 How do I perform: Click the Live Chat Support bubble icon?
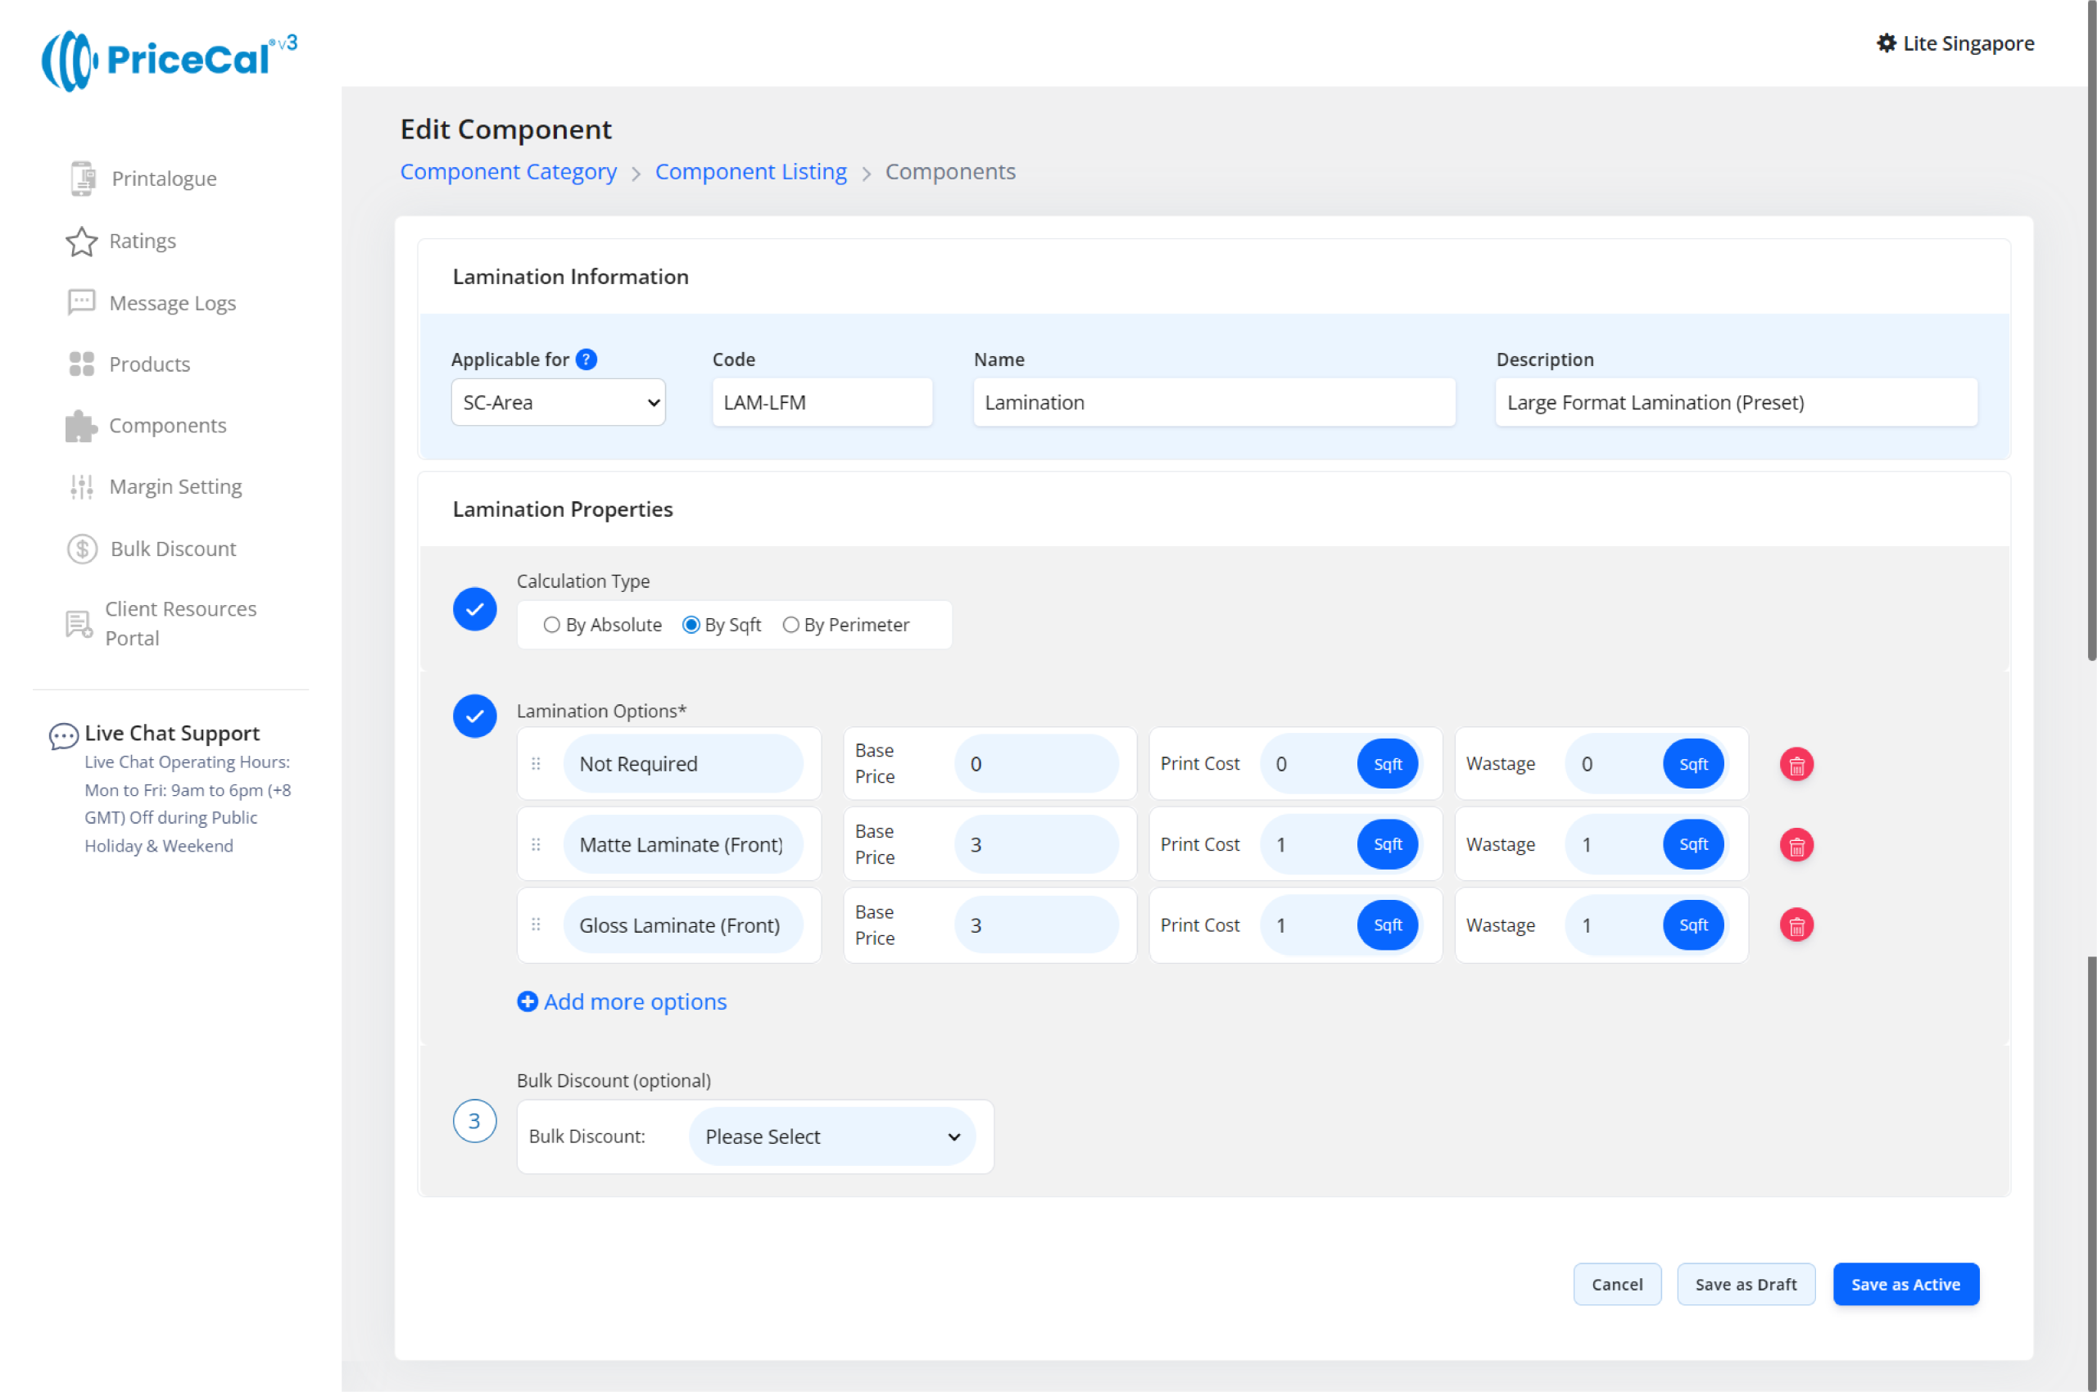tap(63, 735)
